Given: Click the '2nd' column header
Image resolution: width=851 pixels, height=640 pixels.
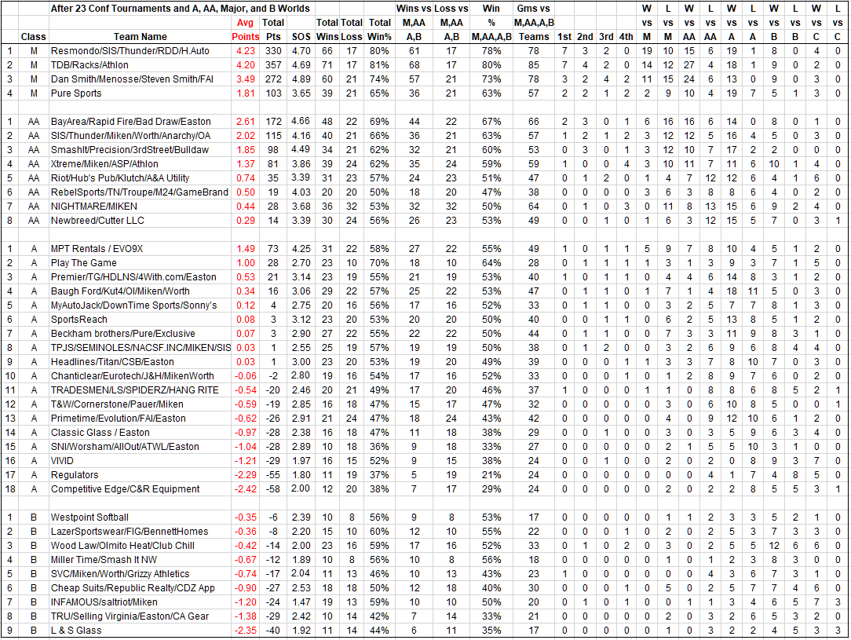Looking at the screenshot, I should pos(585,37).
